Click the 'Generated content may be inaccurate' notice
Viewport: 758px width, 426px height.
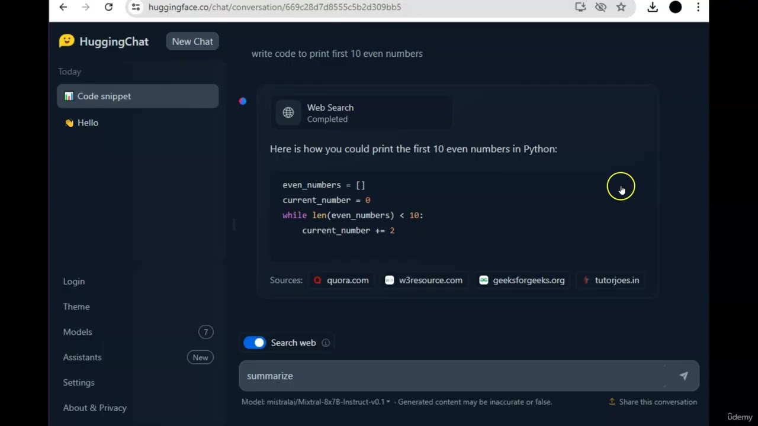click(x=475, y=402)
